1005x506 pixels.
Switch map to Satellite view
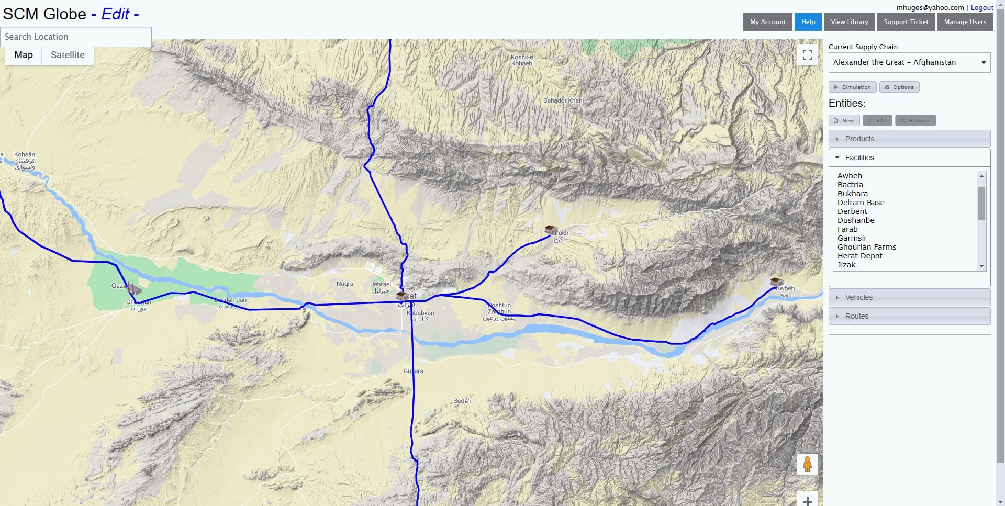68,55
